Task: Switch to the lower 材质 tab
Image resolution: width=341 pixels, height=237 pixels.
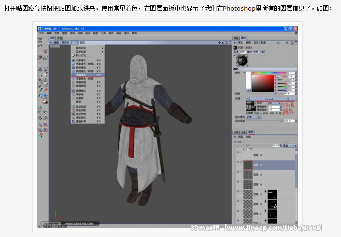Action: coord(236,133)
